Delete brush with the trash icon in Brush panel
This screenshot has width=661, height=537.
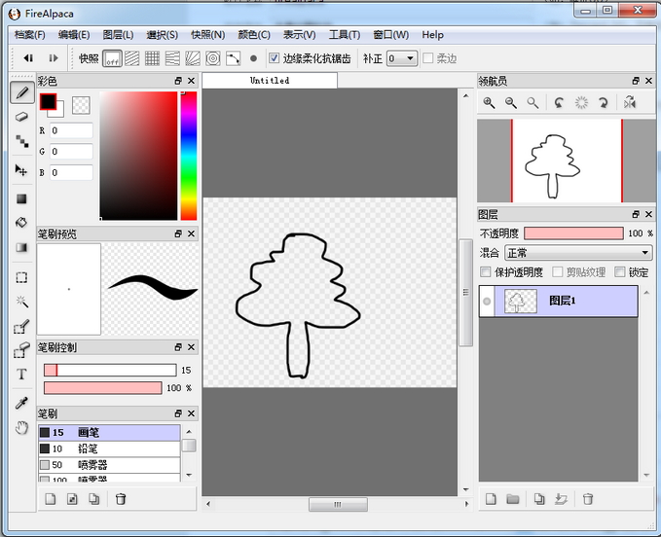121,499
